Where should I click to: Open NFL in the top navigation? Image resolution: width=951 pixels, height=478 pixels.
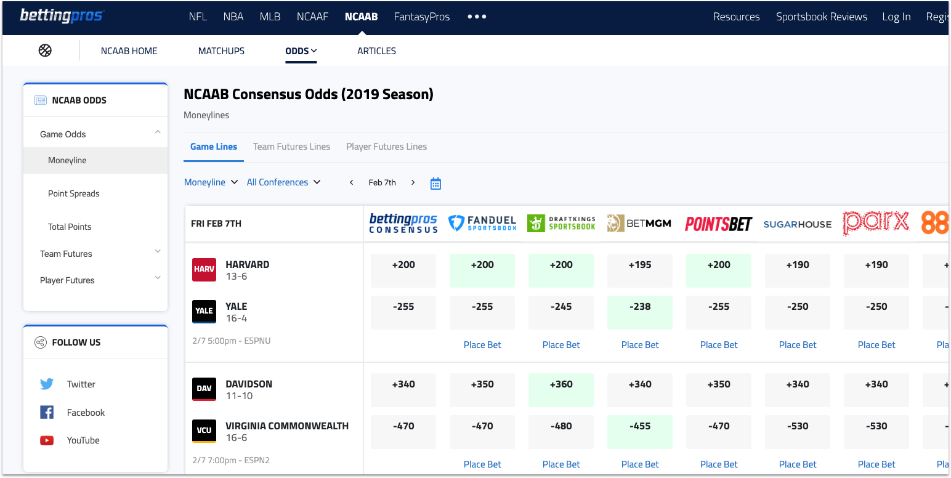tap(198, 17)
